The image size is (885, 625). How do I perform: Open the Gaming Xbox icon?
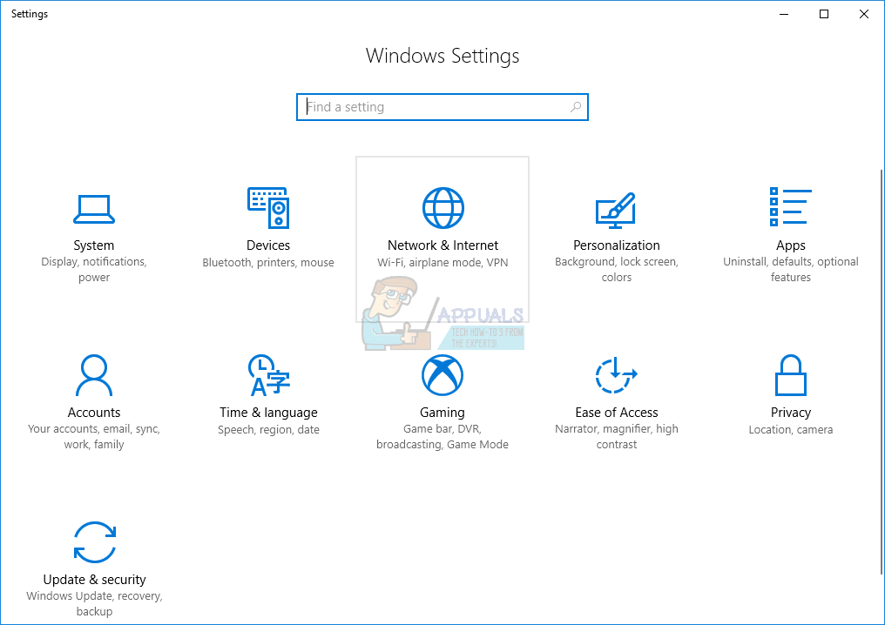click(442, 375)
